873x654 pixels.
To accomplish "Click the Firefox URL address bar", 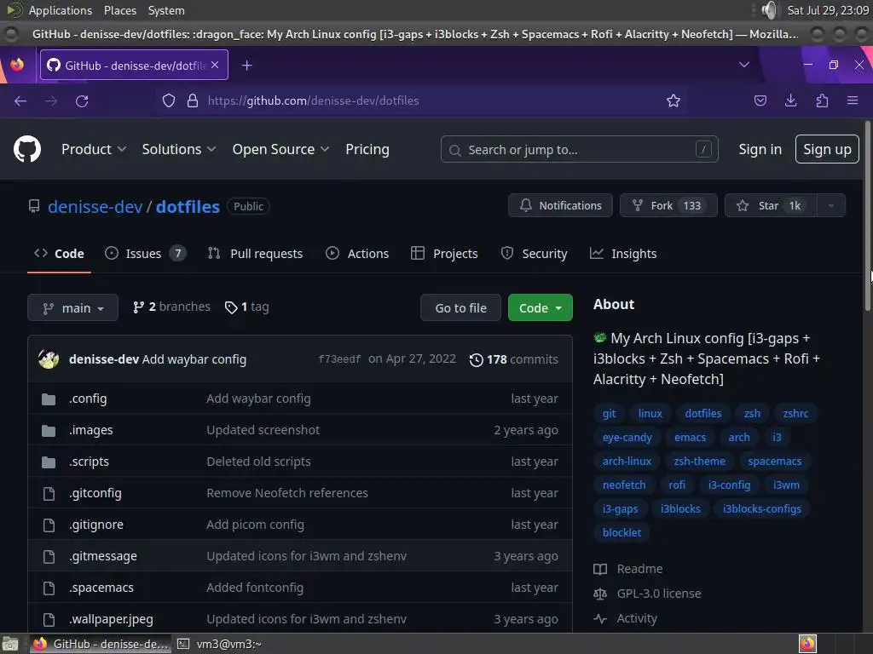I will [x=423, y=100].
